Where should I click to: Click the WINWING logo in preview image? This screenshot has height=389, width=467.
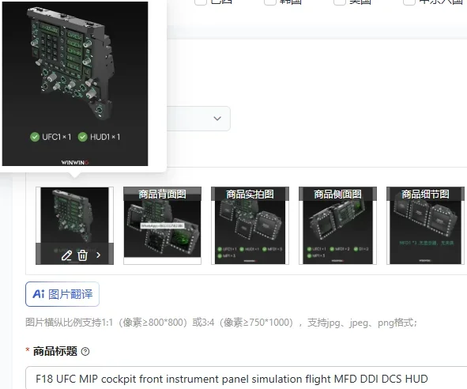pyautogui.click(x=75, y=162)
